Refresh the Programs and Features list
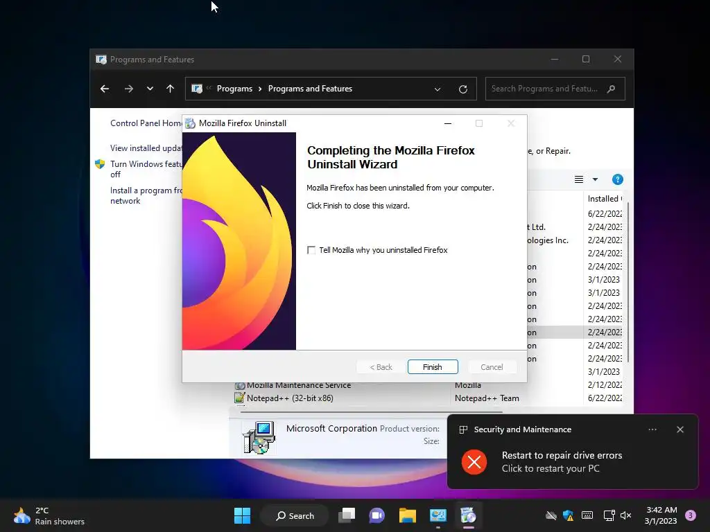This screenshot has height=532, width=710. point(462,89)
